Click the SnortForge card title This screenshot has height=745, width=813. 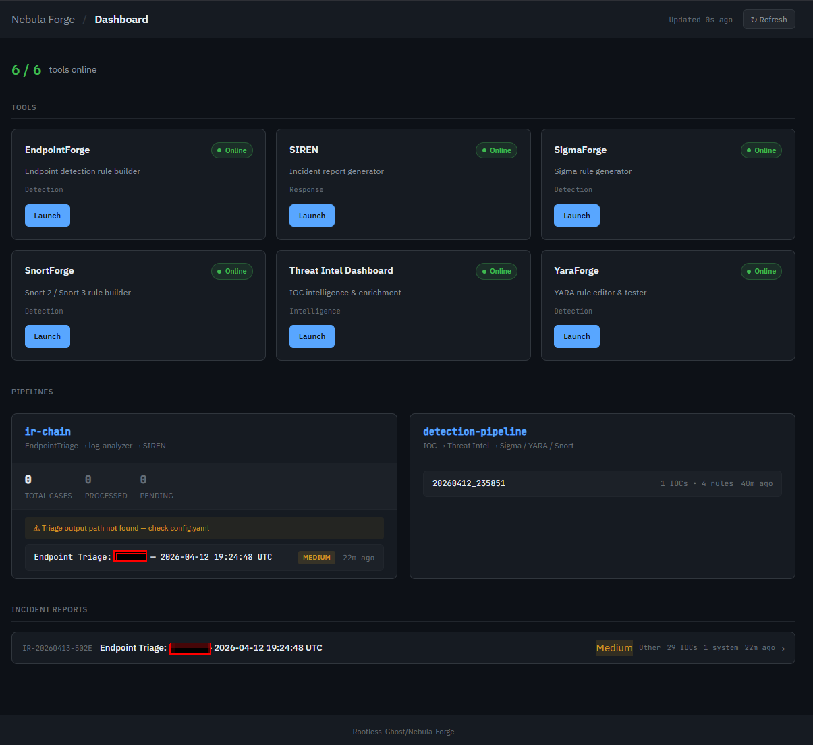tap(49, 270)
